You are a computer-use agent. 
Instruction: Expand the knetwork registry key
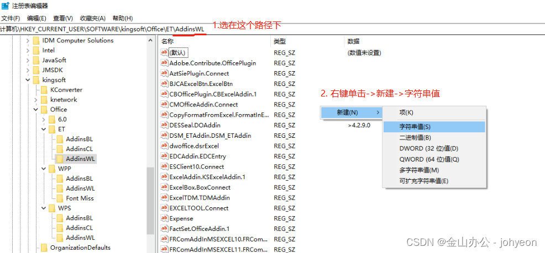pyautogui.click(x=36, y=100)
